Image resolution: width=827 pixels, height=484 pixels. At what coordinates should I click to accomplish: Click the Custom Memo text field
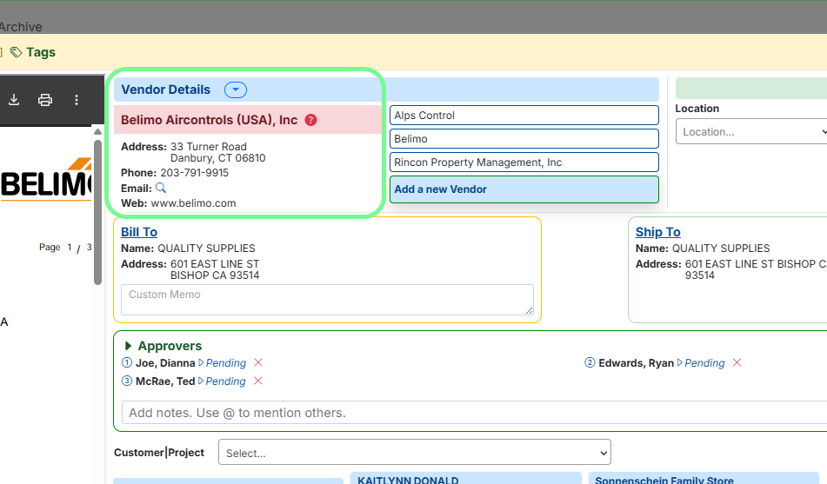tap(327, 300)
